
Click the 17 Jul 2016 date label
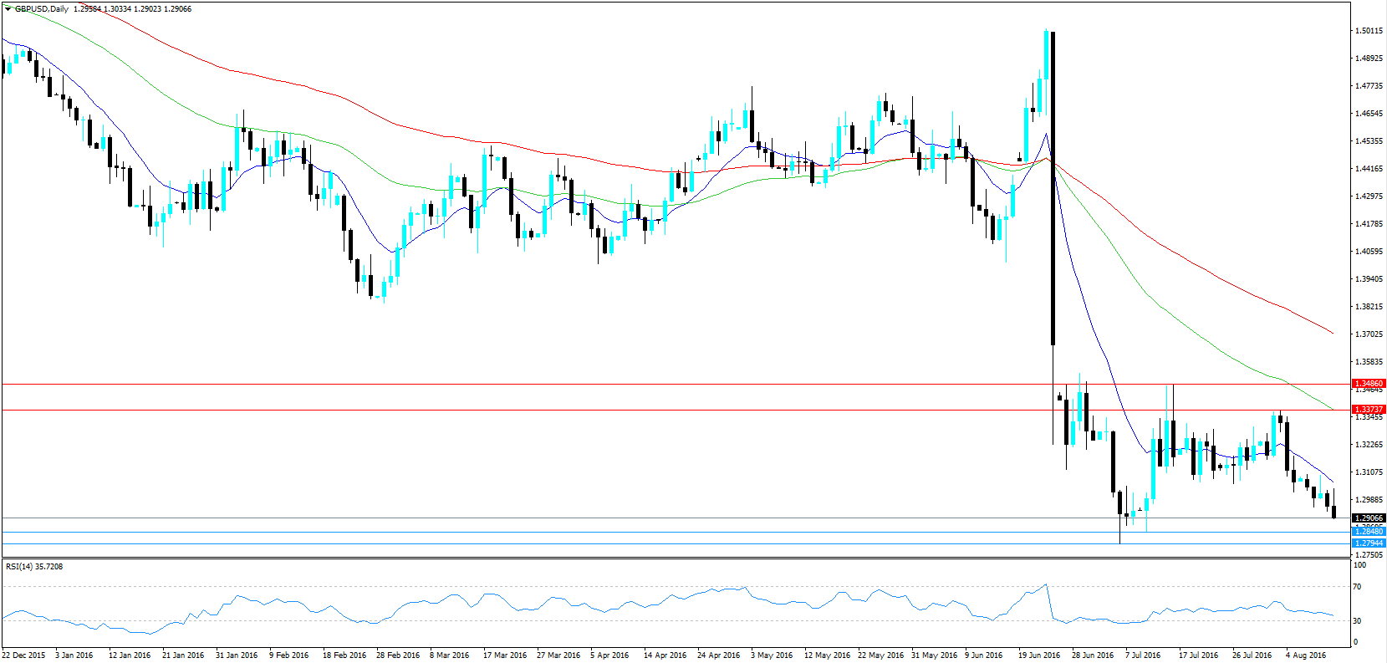[1199, 655]
